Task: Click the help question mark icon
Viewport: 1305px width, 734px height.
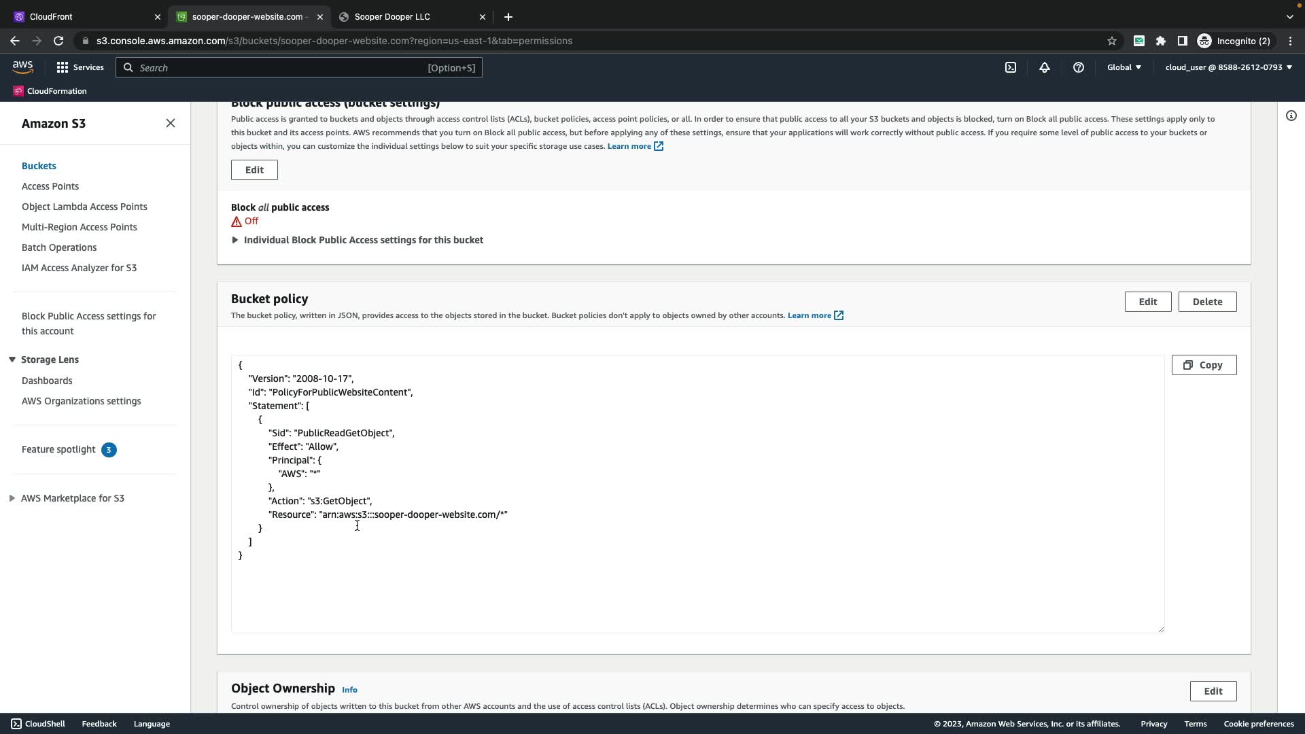Action: click(1079, 67)
